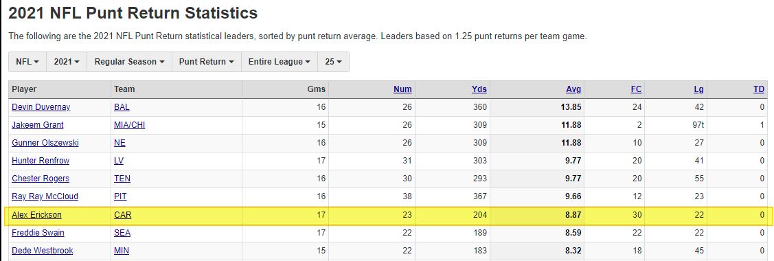Sort by the FC column header
The width and height of the screenshot is (774, 261).
pos(636,89)
